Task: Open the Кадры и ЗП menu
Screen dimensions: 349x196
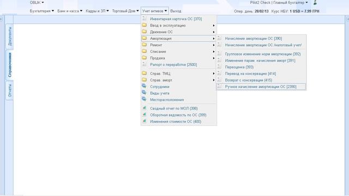Action: [x=97, y=11]
